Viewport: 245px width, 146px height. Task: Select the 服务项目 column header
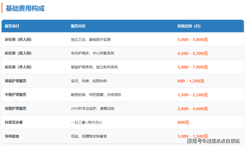click(12, 26)
